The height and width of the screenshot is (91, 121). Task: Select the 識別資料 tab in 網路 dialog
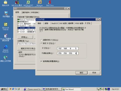(26, 13)
